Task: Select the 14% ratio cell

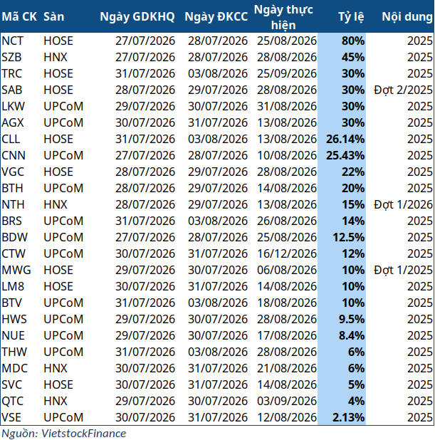Action: (x=353, y=221)
